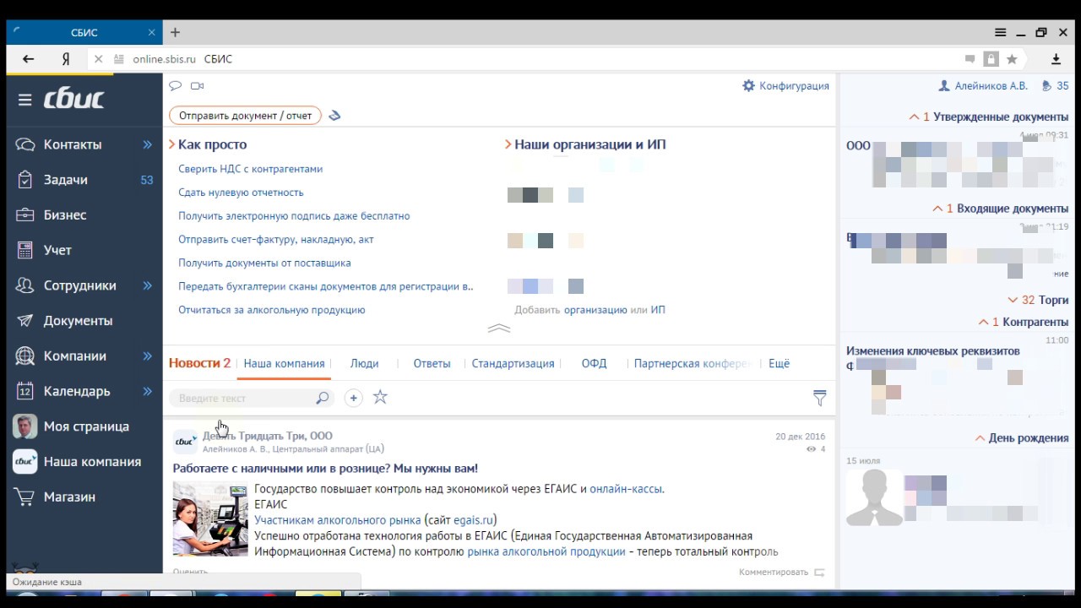Switch to the Ответы tab
Viewport: 1081px width, 608px height.
point(432,363)
